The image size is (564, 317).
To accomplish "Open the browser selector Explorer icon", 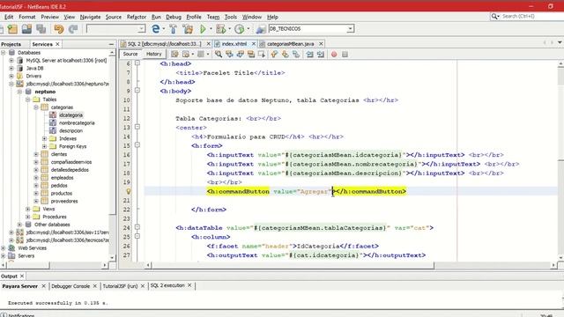I will 155,29.
